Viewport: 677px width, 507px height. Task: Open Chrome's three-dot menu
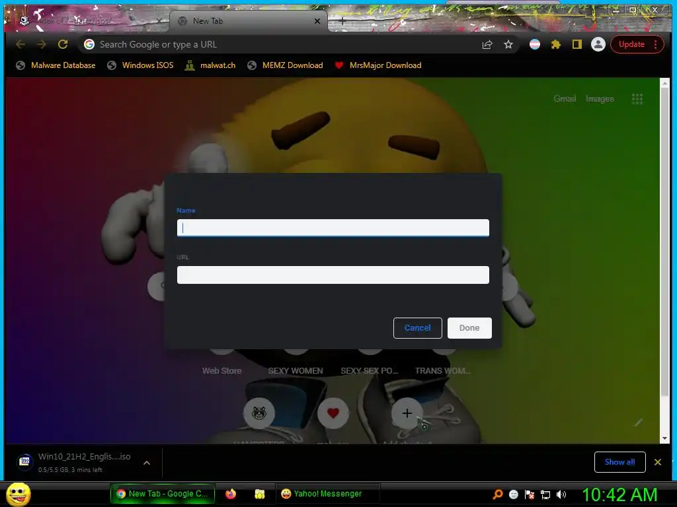click(x=655, y=44)
